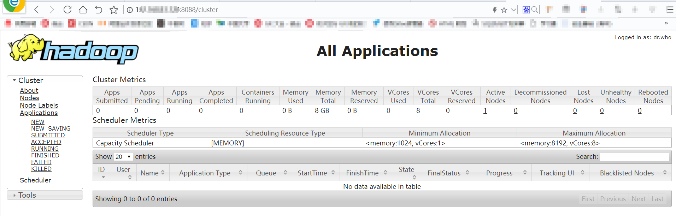This screenshot has height=216, width=676.
Task: Click the star icon right of address bar
Action: pyautogui.click(x=504, y=10)
